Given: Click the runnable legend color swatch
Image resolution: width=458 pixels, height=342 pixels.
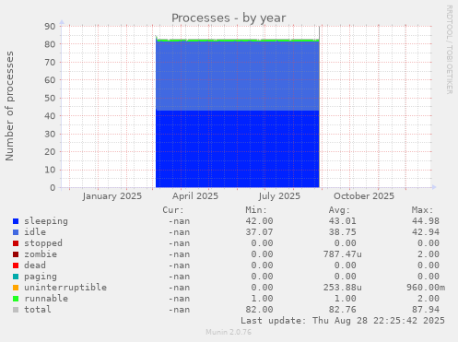Looking at the screenshot, I should click(16, 299).
